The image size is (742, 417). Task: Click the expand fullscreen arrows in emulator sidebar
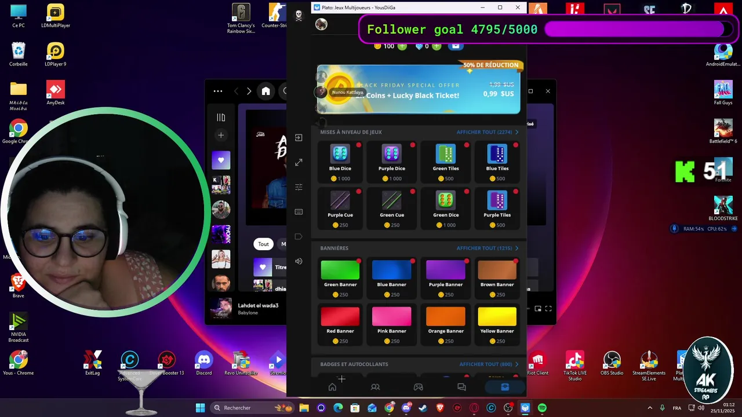pyautogui.click(x=299, y=163)
